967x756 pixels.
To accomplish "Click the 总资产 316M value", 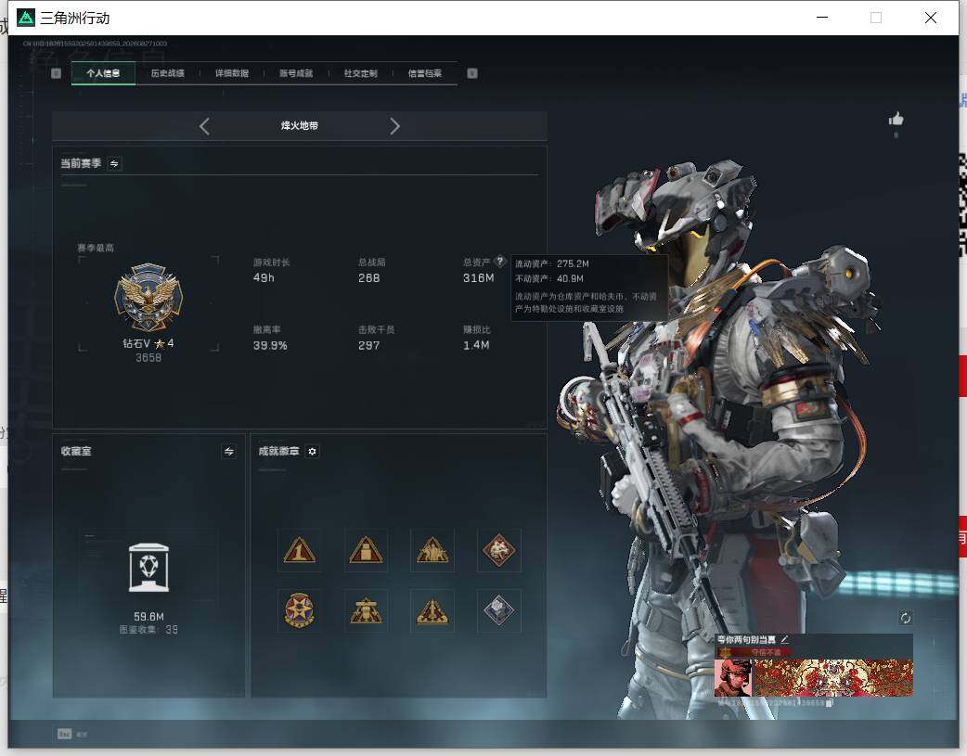I will click(479, 278).
